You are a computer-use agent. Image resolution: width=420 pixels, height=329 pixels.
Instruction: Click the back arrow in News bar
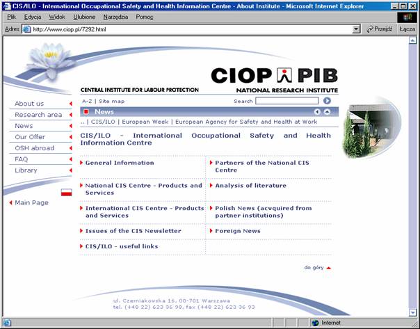point(317,112)
